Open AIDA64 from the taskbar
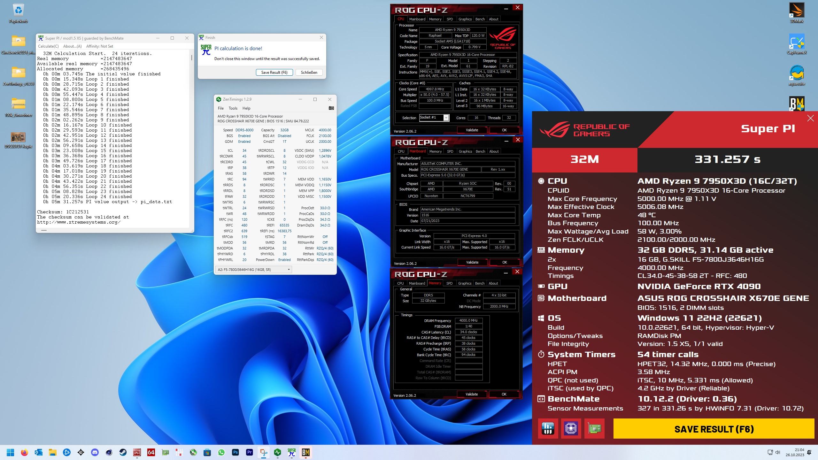This screenshot has width=818, height=460. tap(151, 452)
